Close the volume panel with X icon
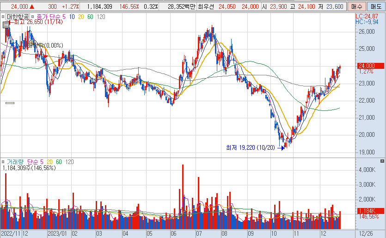 click(x=382, y=161)
